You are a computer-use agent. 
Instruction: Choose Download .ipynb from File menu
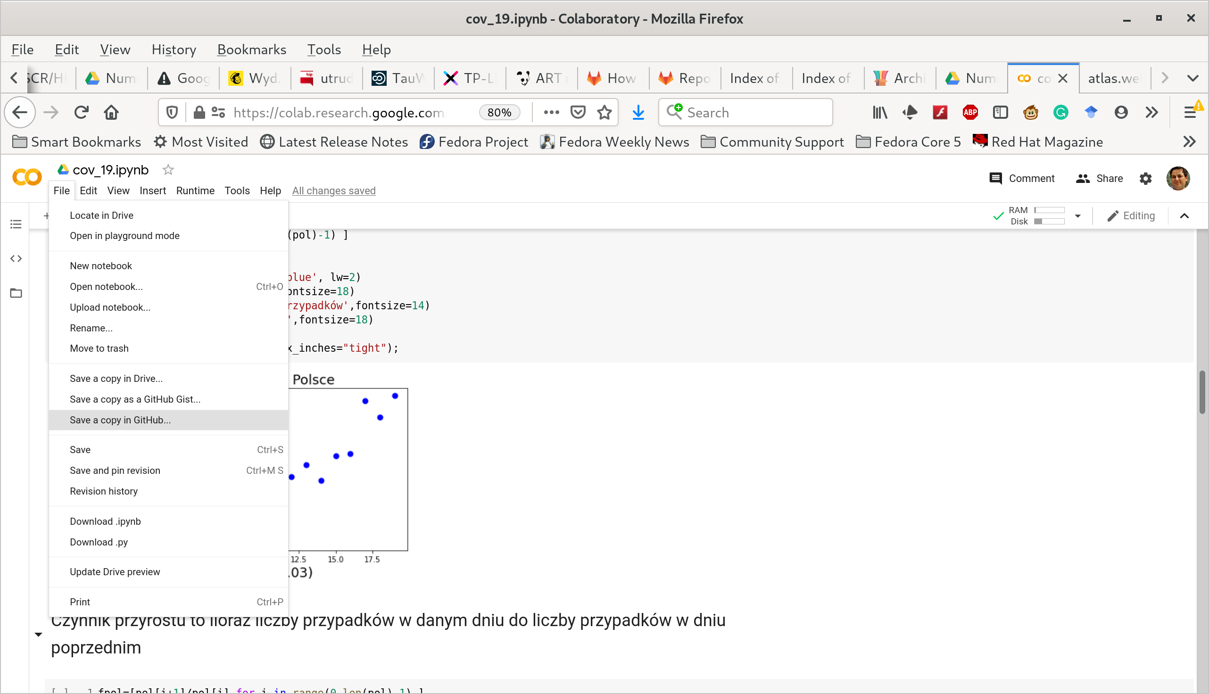[x=105, y=521]
